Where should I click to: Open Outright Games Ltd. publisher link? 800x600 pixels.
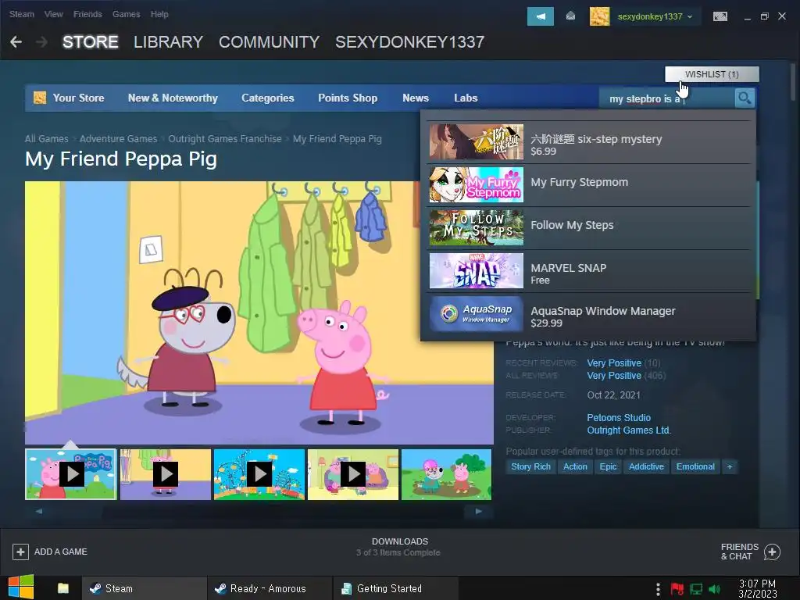click(629, 430)
